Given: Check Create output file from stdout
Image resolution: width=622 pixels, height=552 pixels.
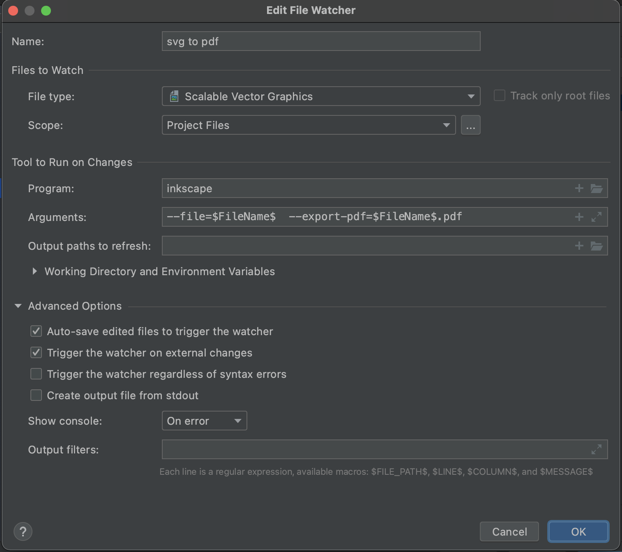Looking at the screenshot, I should tap(36, 395).
